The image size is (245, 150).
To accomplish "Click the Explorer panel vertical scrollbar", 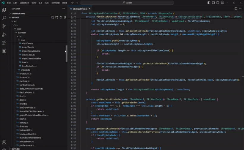I will point(66,54).
